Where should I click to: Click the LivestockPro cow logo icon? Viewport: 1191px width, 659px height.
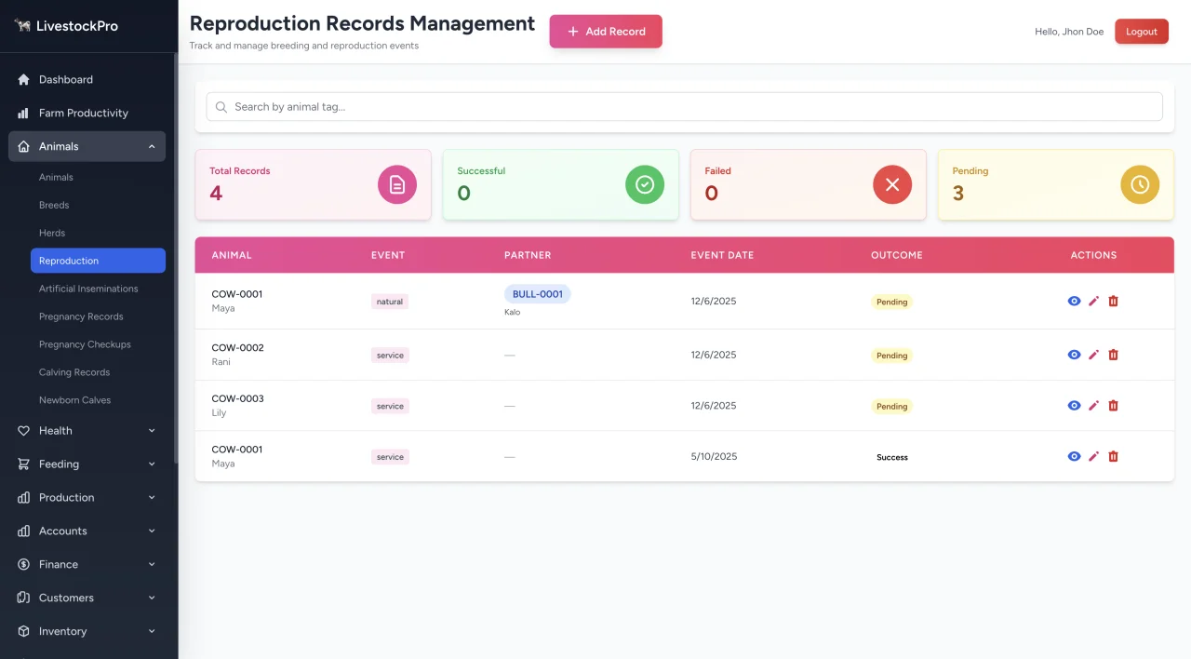23,26
